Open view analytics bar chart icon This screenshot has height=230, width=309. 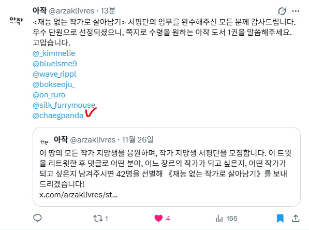tap(219, 219)
